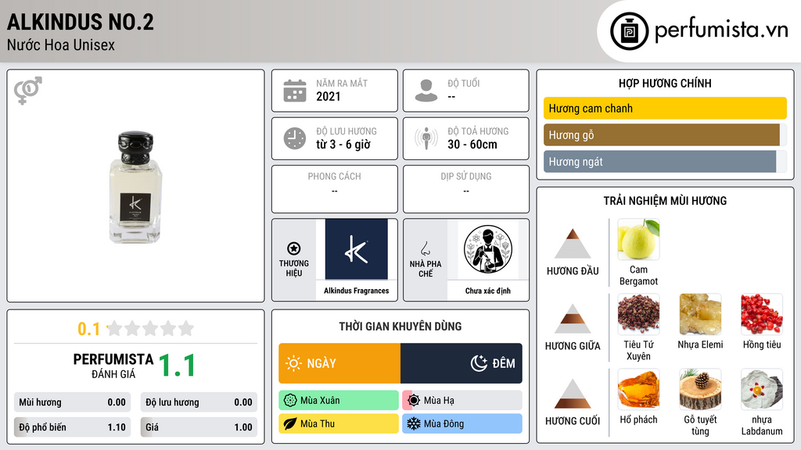Click the Độ lưu hương 0.00 score row
This screenshot has height=450, width=801.
click(199, 402)
